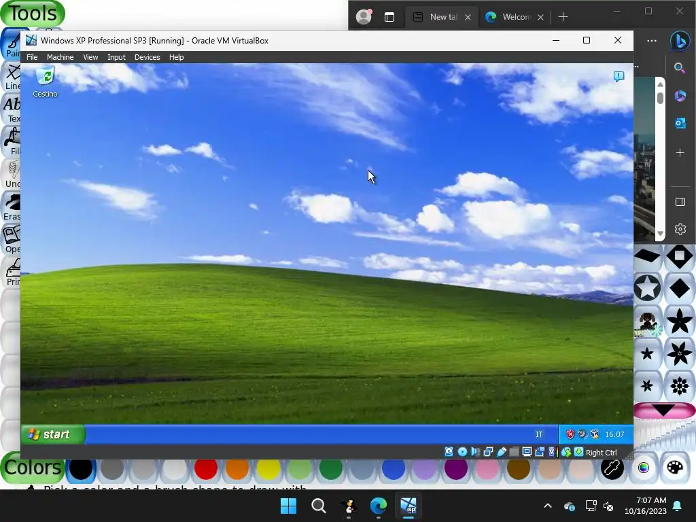This screenshot has height=522, width=696.
Task: Open the Help menu in VirtualBox
Action: 176,57
